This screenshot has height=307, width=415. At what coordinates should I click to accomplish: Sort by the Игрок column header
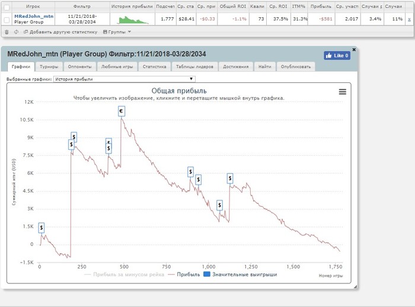(33, 7)
